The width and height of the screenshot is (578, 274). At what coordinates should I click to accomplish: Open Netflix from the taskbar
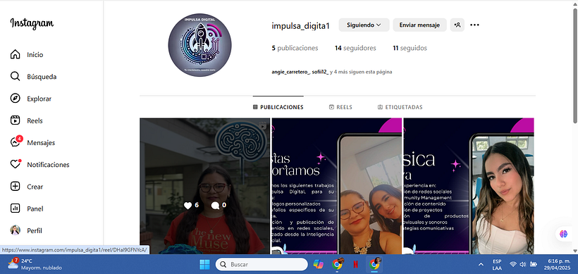[x=355, y=264]
